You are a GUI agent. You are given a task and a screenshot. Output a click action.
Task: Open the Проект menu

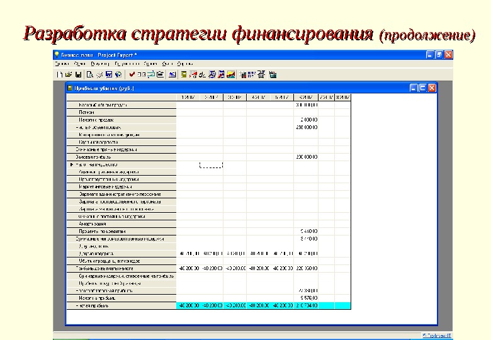coord(62,64)
